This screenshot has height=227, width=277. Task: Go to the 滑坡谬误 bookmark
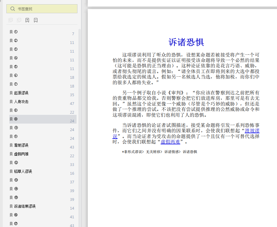(43, 146)
